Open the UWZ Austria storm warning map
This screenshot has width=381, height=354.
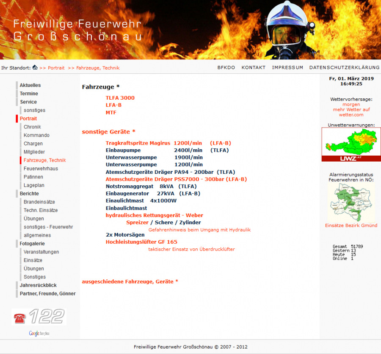(351, 145)
